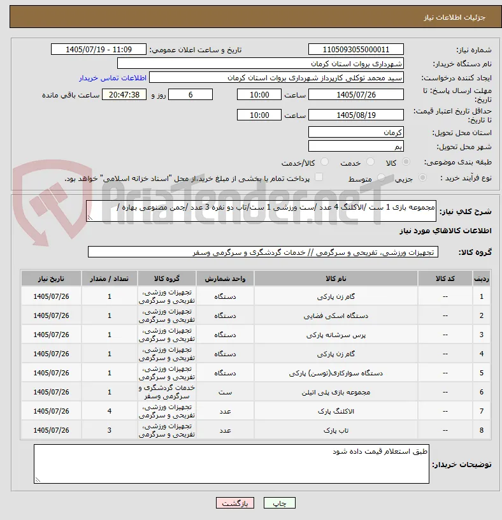This screenshot has height=520, width=502.
Task: Click the جزئیات اطلاعات نیاز header title
Action: tap(454, 17)
